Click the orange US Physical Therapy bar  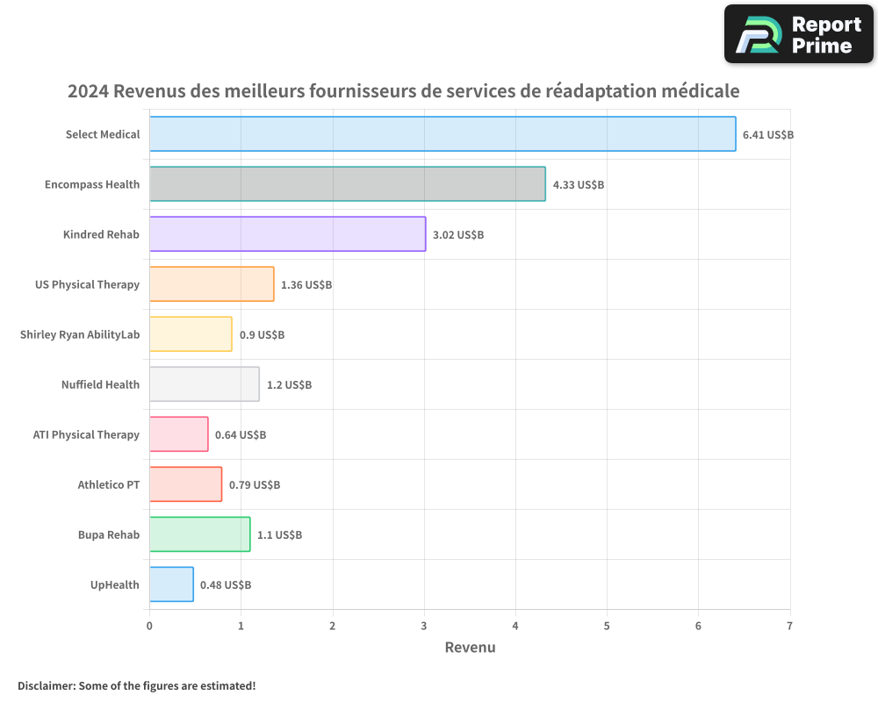(211, 284)
